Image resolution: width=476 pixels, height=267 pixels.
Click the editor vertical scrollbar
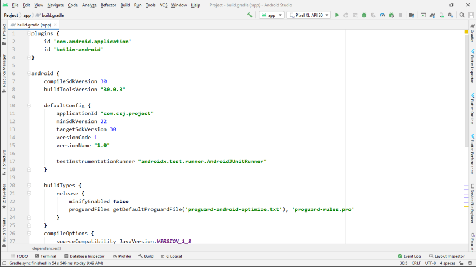466,91
